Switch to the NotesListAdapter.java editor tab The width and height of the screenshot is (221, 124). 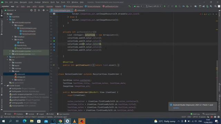coord(61,10)
